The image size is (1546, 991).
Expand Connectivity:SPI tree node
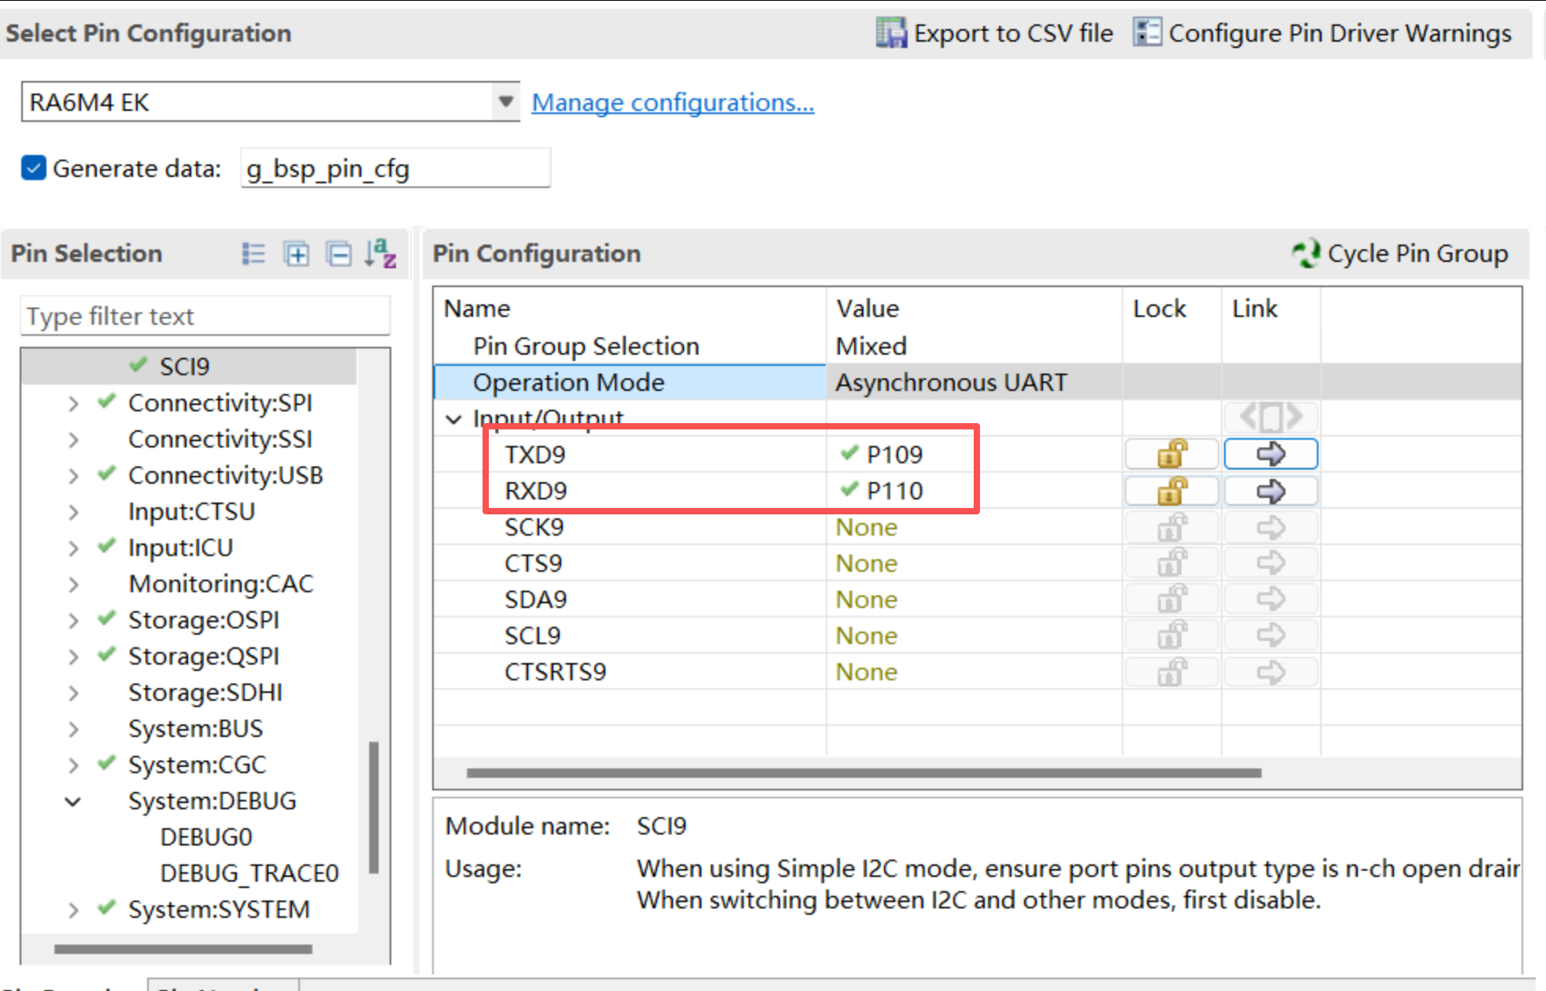(73, 403)
